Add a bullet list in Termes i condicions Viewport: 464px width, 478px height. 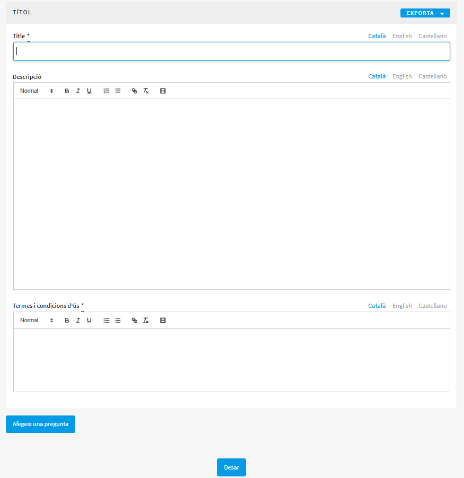tap(118, 320)
